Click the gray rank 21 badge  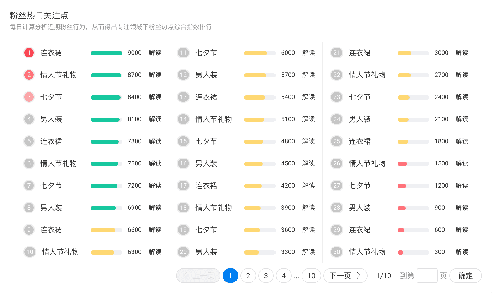point(336,53)
